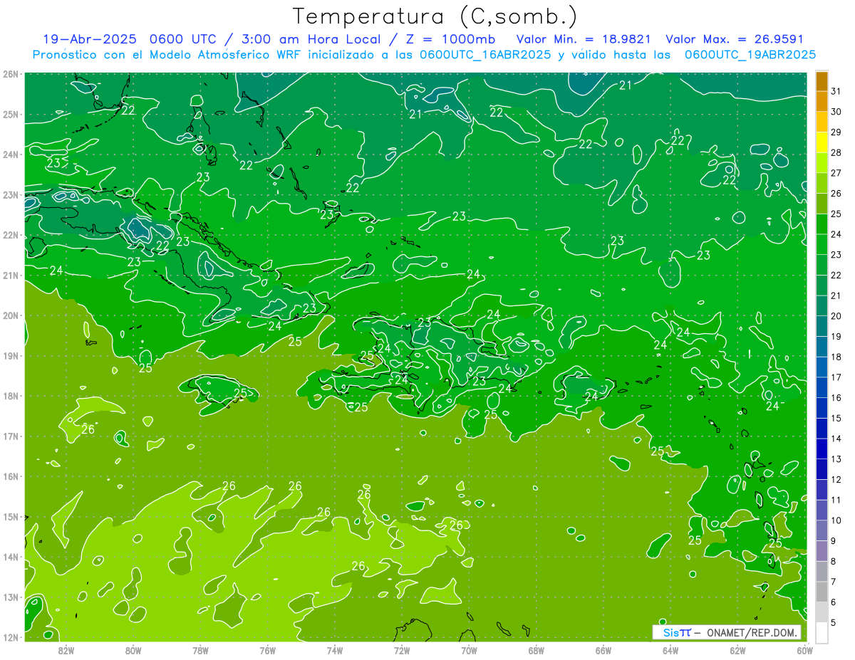The image size is (855, 660).
Task: Click the color scale label 25
Action: (x=836, y=214)
